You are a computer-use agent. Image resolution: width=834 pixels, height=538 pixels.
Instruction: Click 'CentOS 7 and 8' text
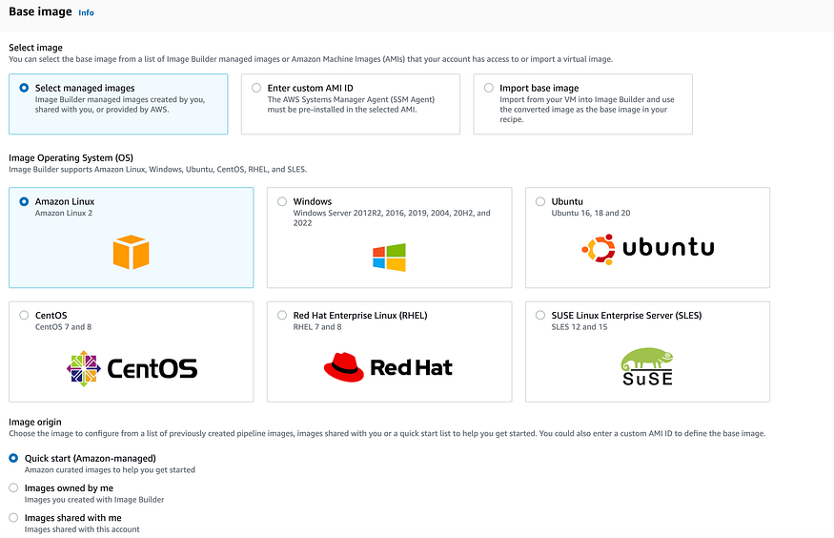(63, 327)
